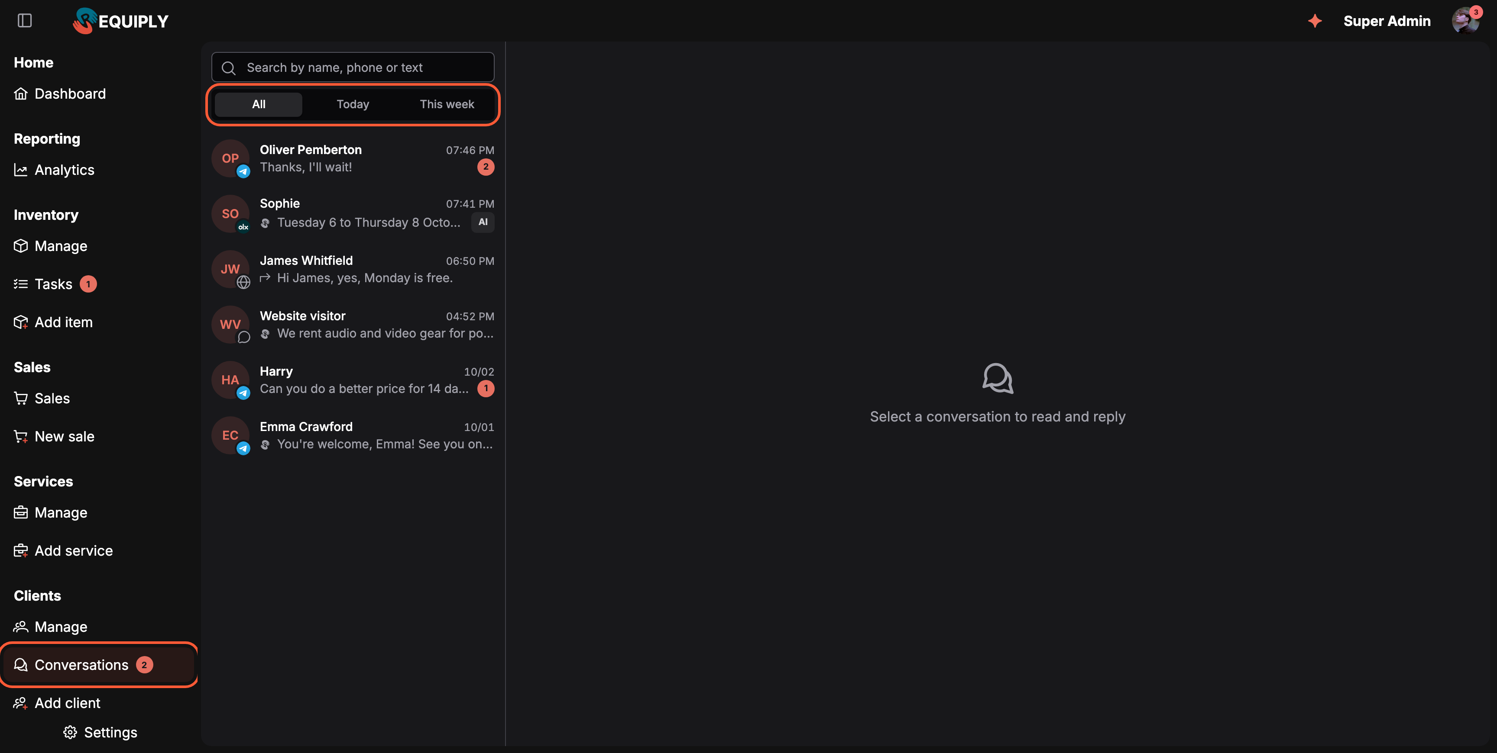Open Harry's conversation
This screenshot has width=1497, height=753.
point(353,380)
